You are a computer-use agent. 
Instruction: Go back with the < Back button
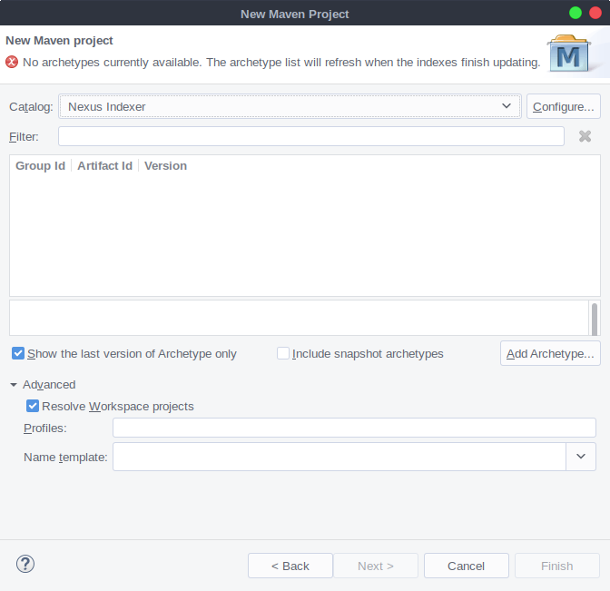pos(290,566)
